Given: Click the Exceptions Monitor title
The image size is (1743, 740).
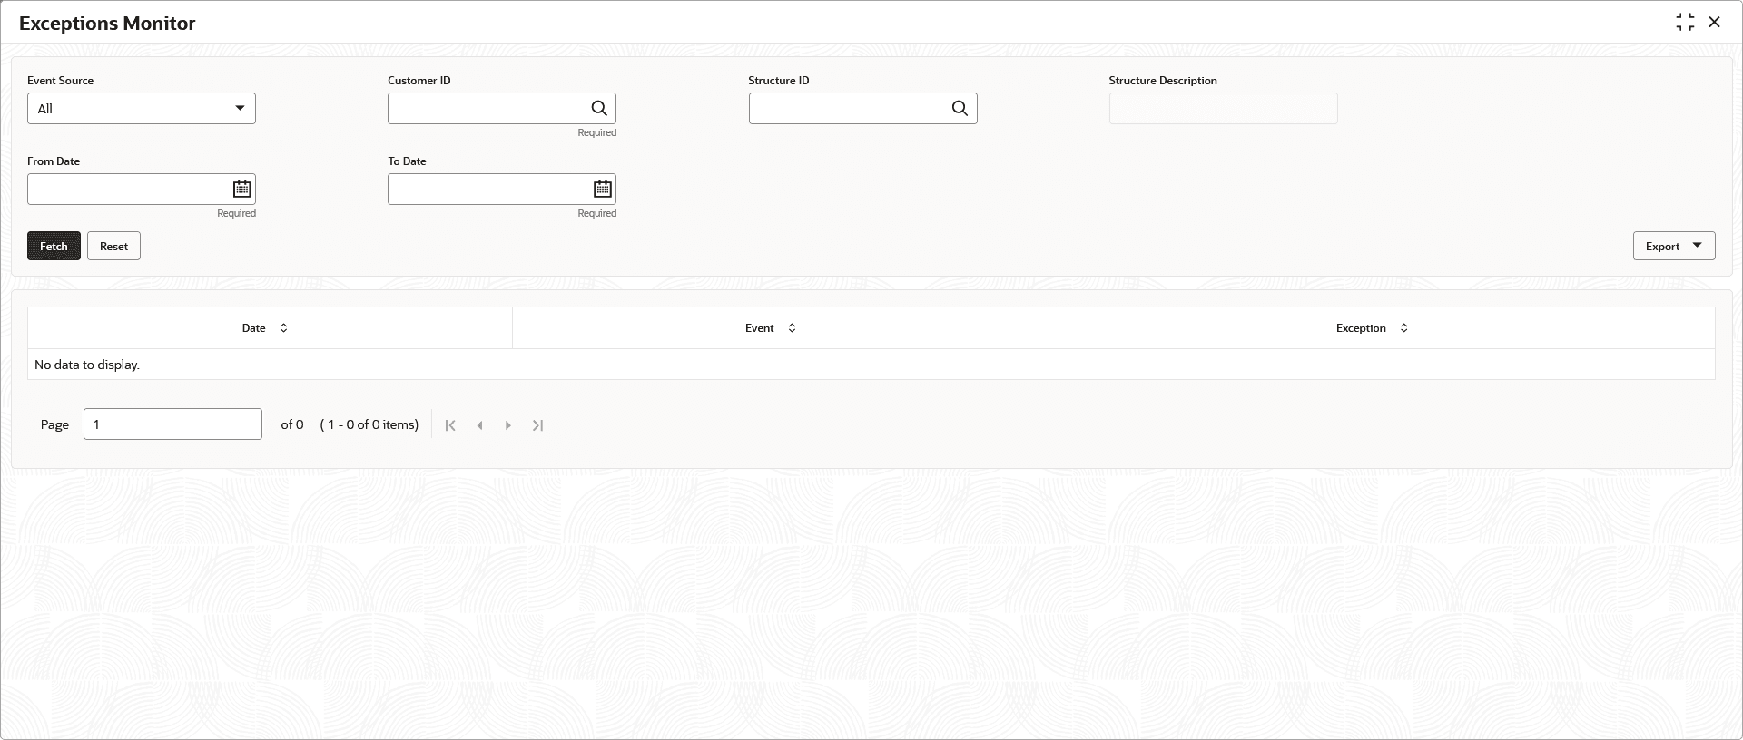Looking at the screenshot, I should pyautogui.click(x=107, y=24).
